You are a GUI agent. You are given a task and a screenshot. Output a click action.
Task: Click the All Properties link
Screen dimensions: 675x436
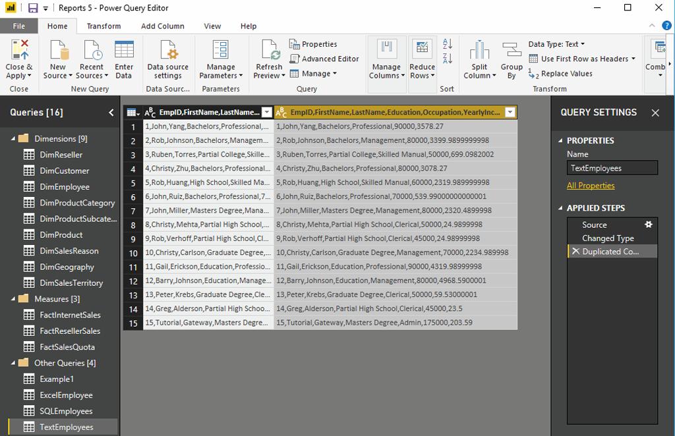(x=591, y=186)
